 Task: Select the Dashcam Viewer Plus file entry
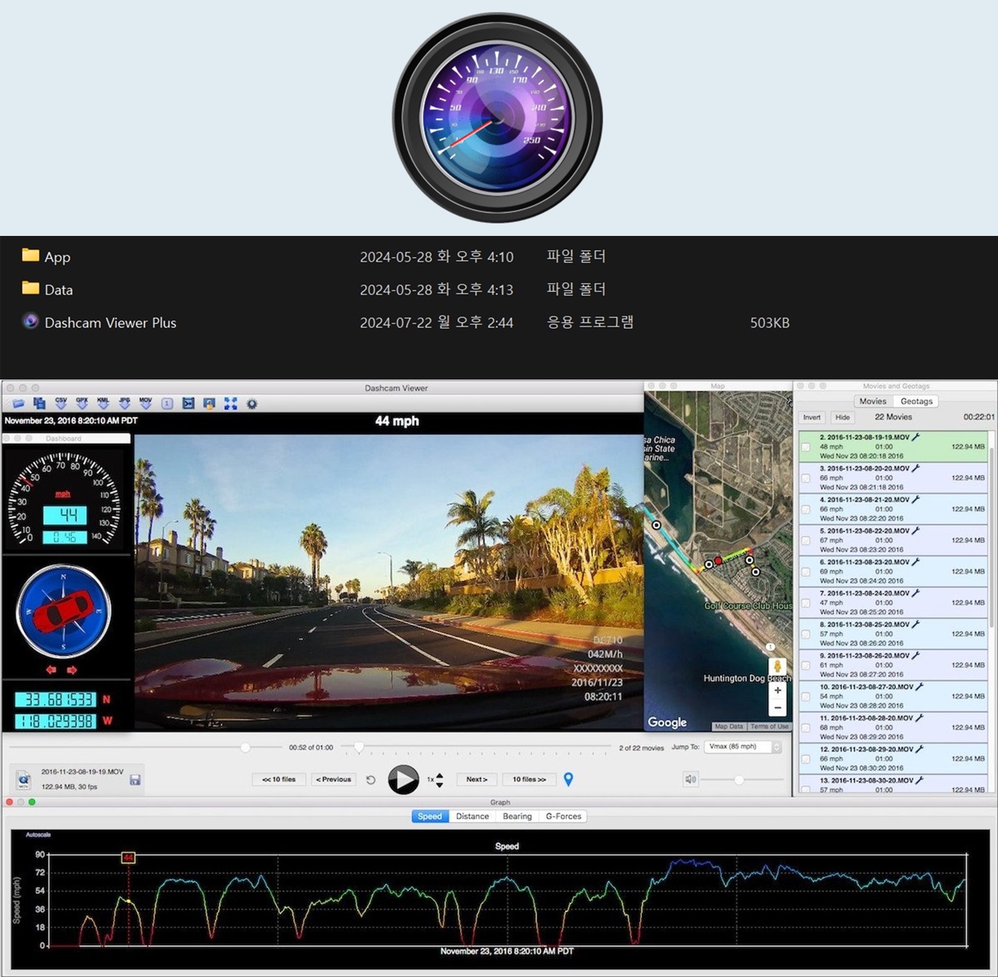pos(499,323)
